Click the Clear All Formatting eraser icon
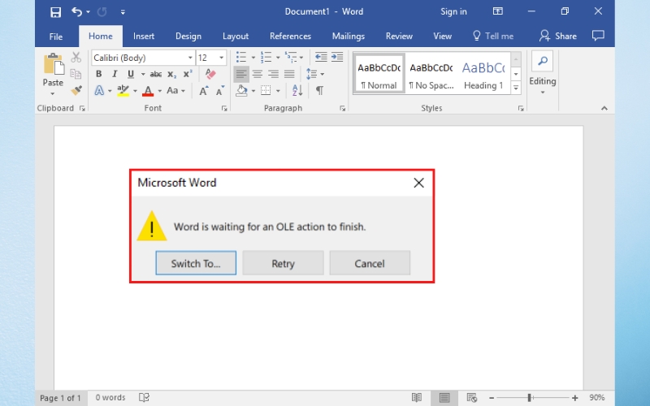The width and height of the screenshot is (650, 406). [x=211, y=74]
